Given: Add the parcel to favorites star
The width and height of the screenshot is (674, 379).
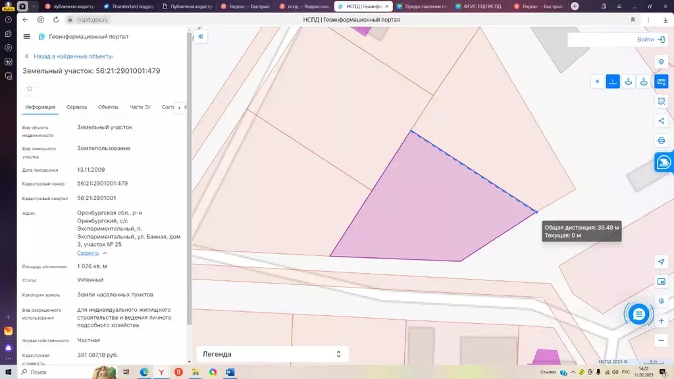Looking at the screenshot, I should (30, 89).
